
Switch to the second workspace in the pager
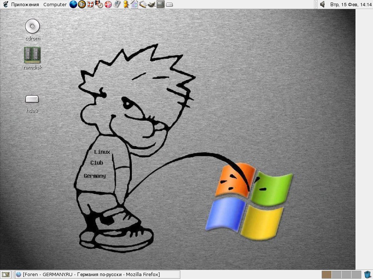point(337,275)
